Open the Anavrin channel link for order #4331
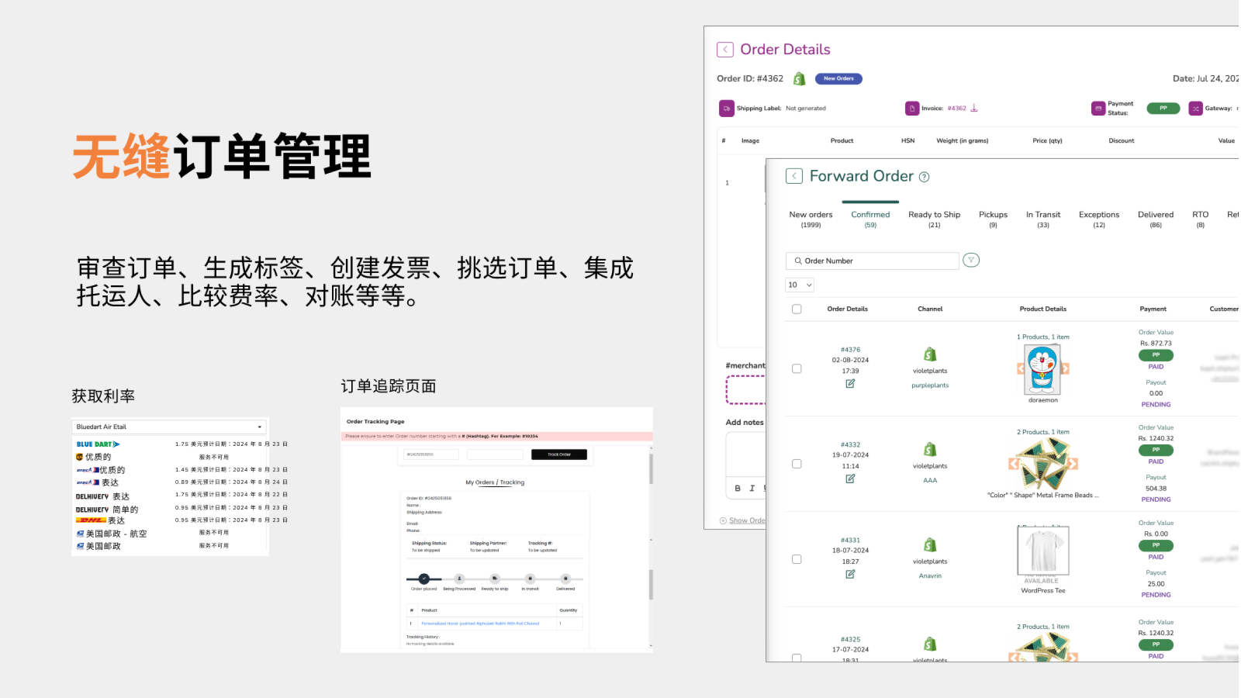1241x698 pixels. pyautogui.click(x=930, y=576)
